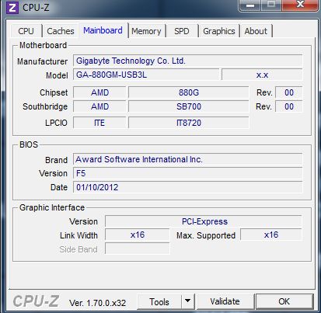The width and height of the screenshot is (321, 313).
Task: Open the About tab
Action: pos(256,31)
